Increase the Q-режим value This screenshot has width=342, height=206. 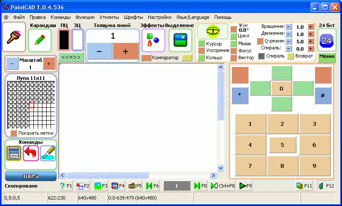tap(311, 41)
